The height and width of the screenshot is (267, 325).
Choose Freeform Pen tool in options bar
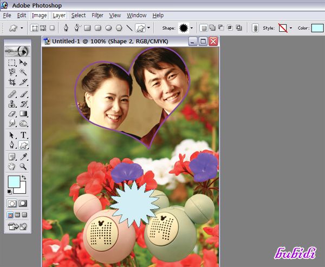point(77,28)
